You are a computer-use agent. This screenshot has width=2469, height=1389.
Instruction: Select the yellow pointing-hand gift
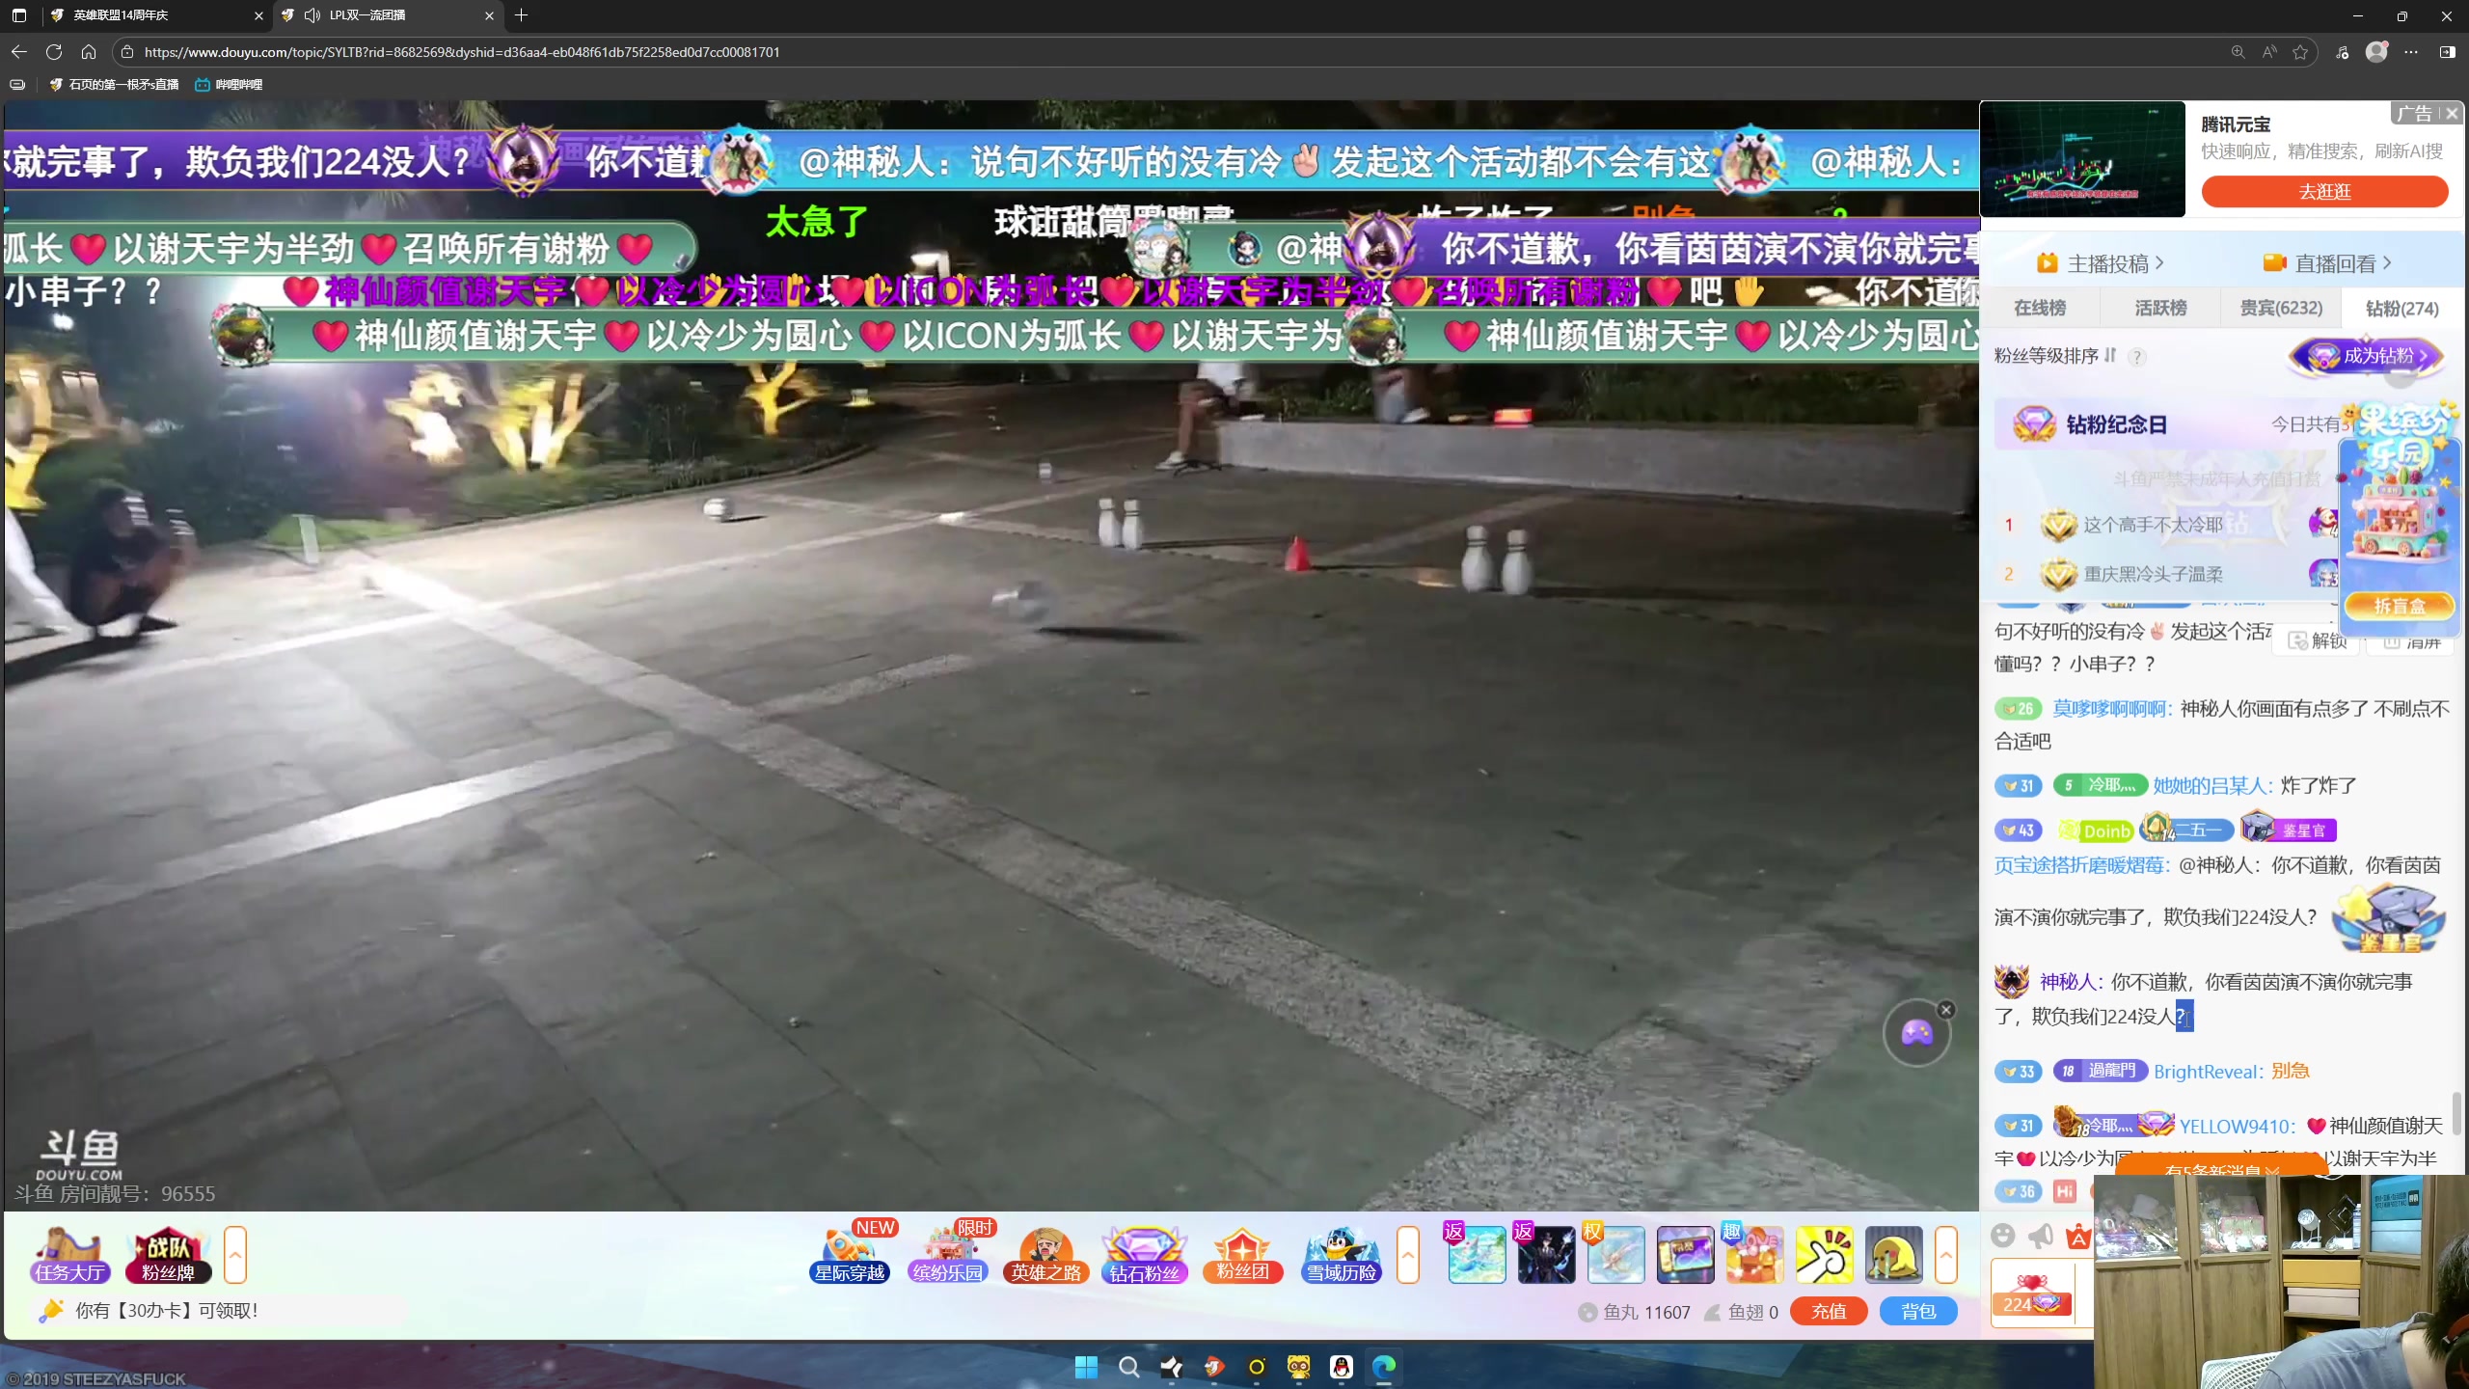(1824, 1254)
